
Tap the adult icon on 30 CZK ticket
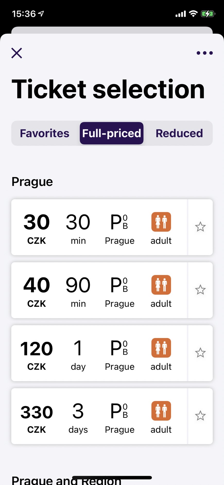click(x=161, y=222)
